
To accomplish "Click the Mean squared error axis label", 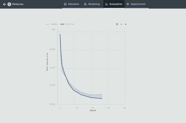I will 47,62.
